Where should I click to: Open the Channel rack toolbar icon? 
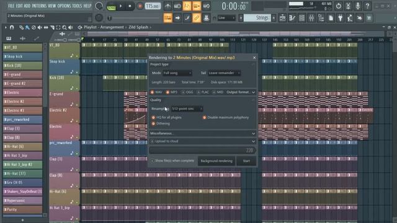click(301, 18)
